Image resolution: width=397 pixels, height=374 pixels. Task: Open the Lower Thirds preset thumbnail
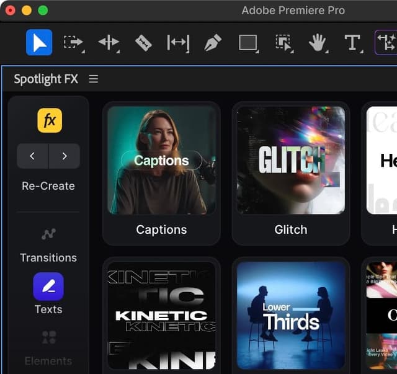(x=290, y=315)
